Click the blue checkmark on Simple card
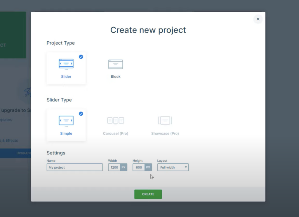This screenshot has width=299, height=217. pos(81,114)
